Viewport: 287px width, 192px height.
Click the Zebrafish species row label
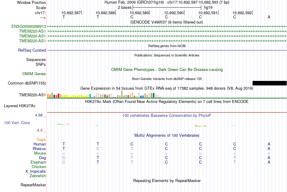click(38, 176)
